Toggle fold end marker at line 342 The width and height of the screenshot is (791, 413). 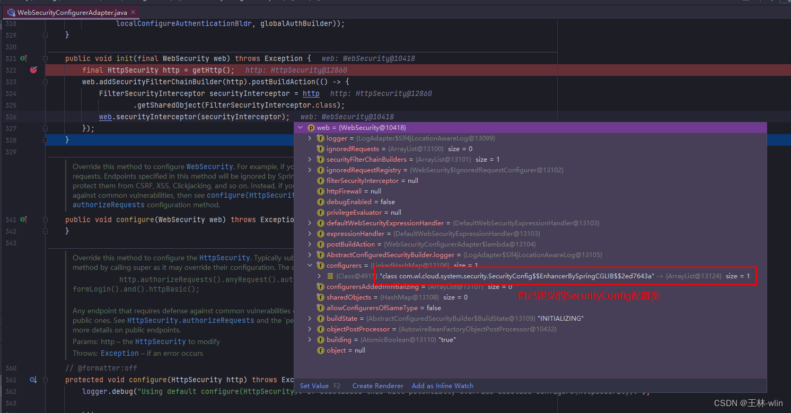[x=45, y=231]
